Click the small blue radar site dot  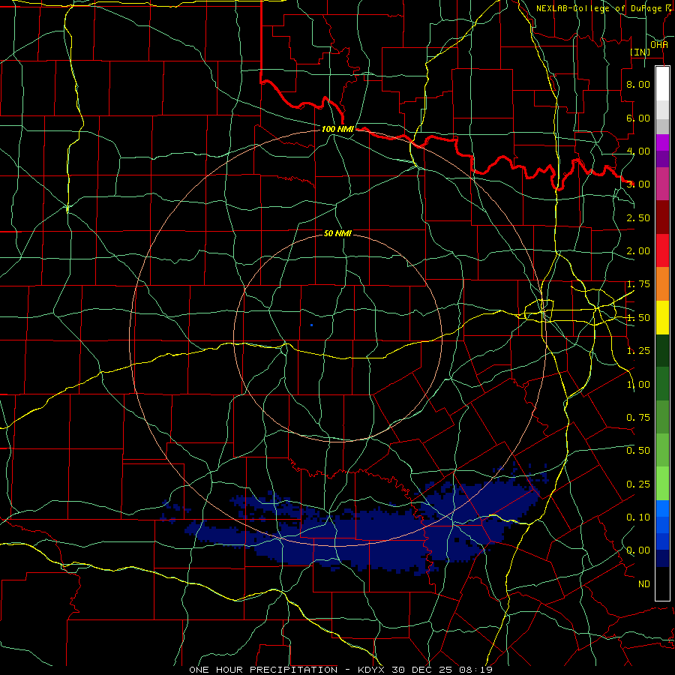(x=311, y=325)
